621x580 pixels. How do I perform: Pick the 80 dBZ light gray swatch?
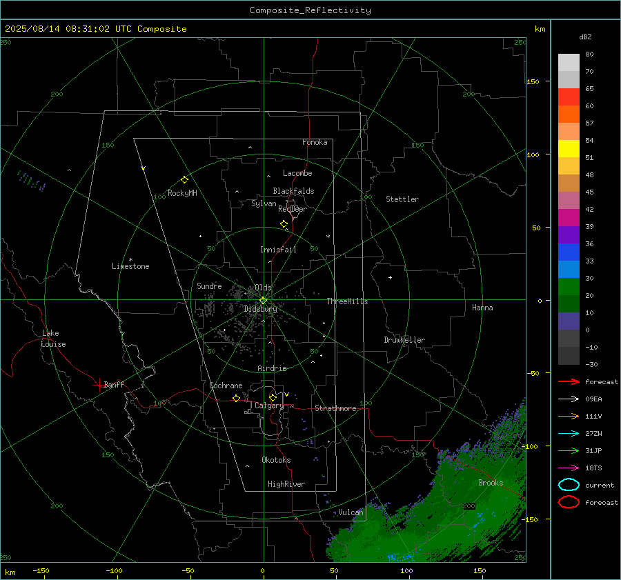pos(569,62)
